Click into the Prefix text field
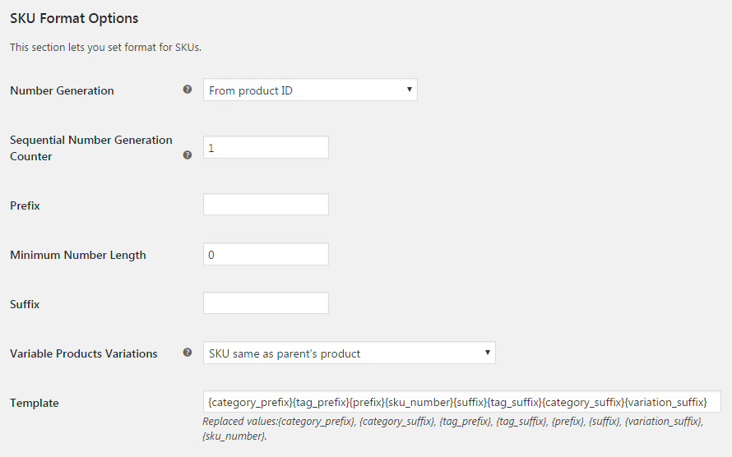This screenshot has height=457, width=732. (266, 205)
